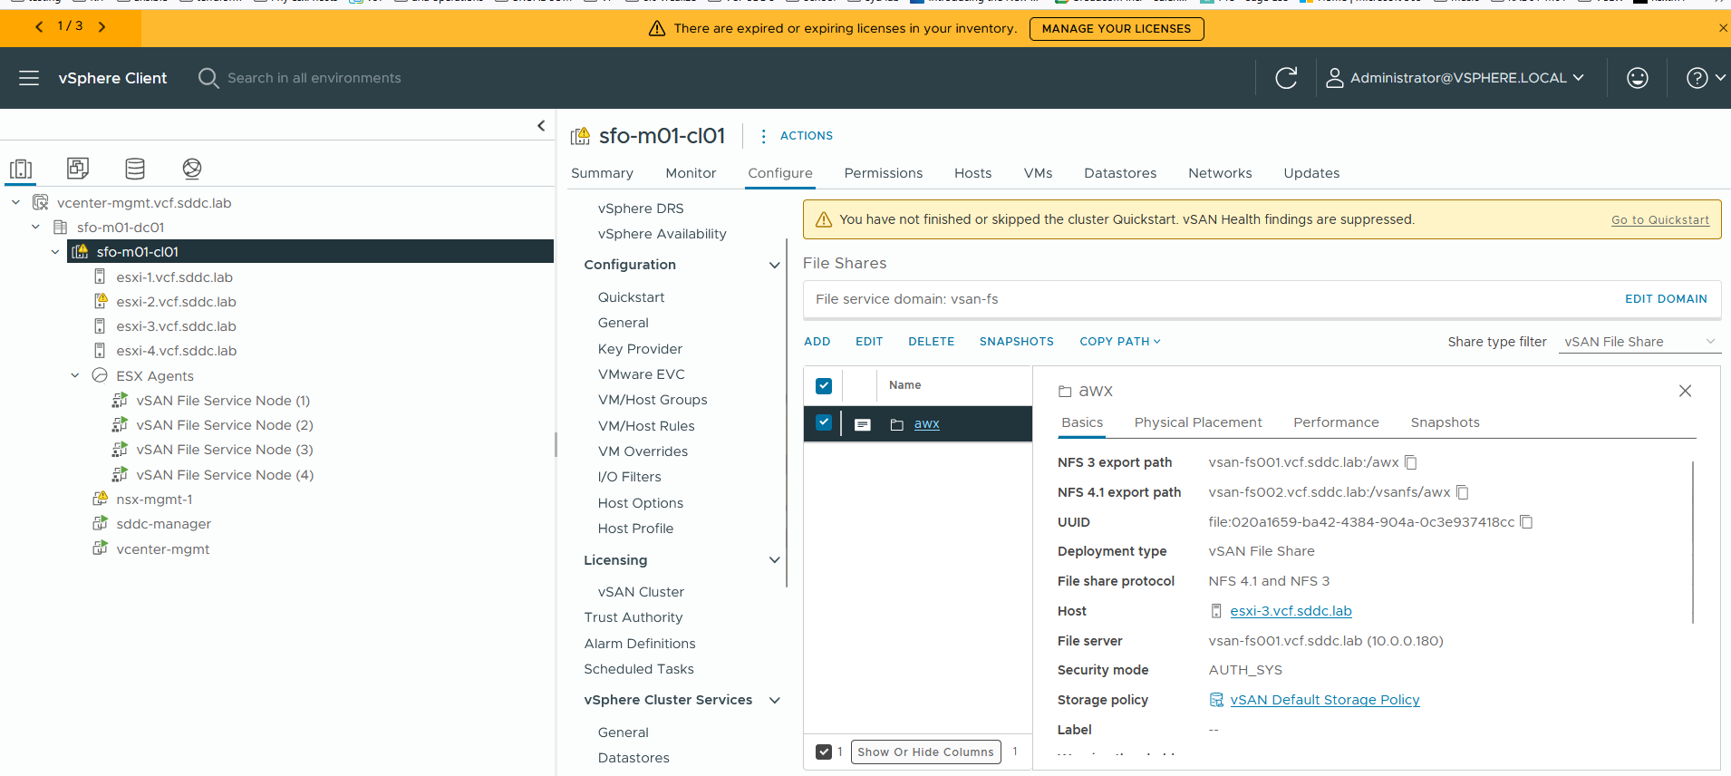Switch to VMs and Templates inventory icon
The image size is (1731, 776).
78,169
